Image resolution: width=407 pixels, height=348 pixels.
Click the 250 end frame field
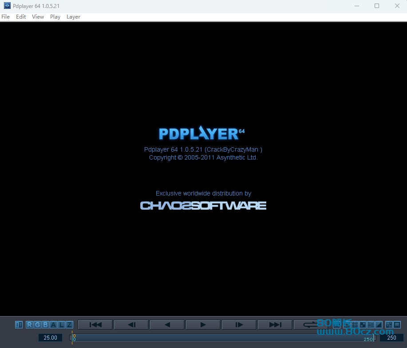coord(391,338)
